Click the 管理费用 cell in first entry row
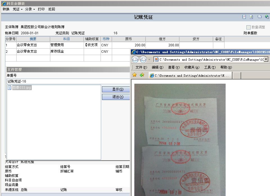Viewport: 270px width, 196px height. click(x=67, y=45)
